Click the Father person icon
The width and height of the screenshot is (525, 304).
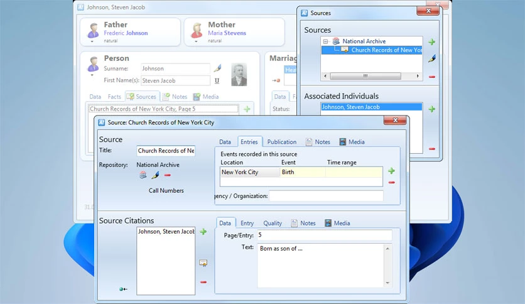(x=93, y=30)
